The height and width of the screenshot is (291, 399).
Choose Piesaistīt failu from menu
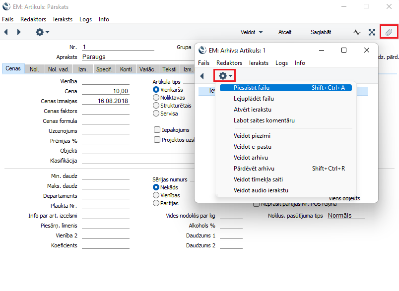click(x=252, y=88)
